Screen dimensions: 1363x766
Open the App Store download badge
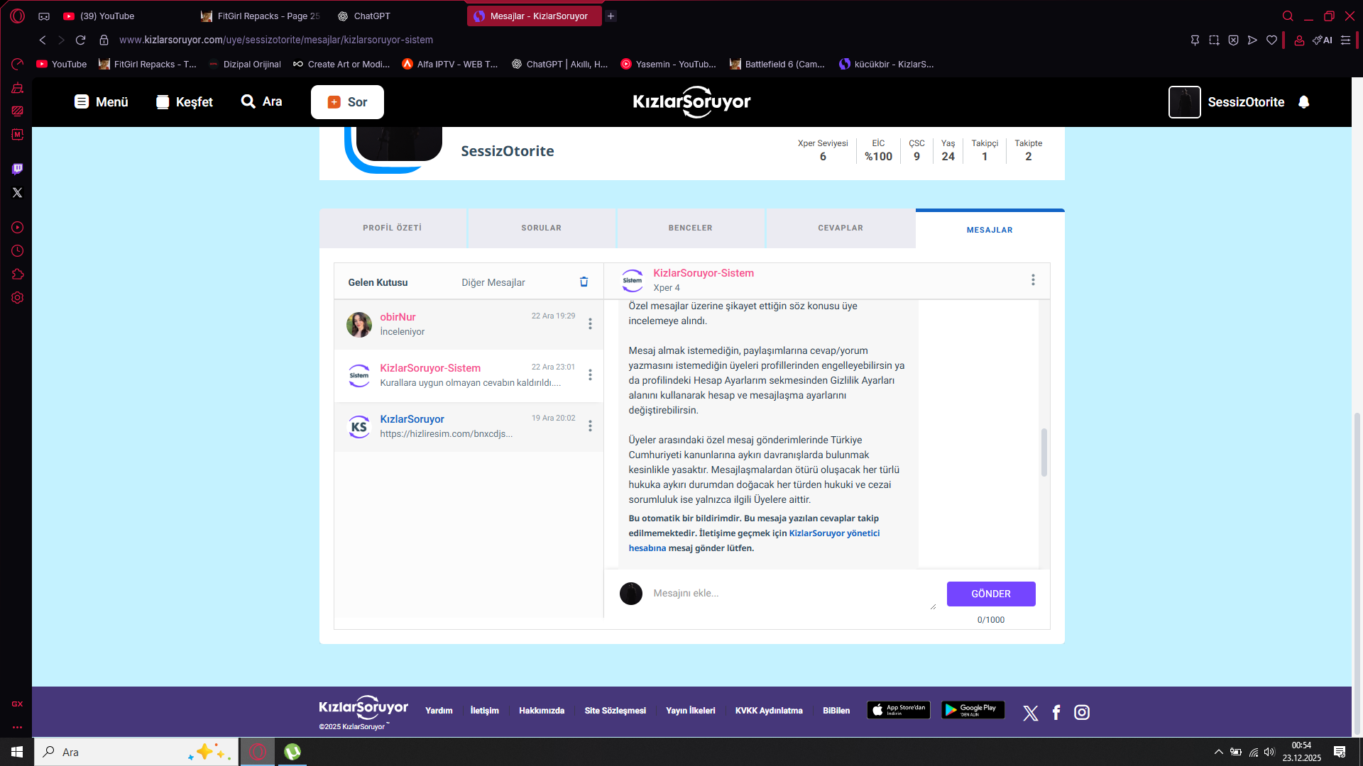pos(899,710)
